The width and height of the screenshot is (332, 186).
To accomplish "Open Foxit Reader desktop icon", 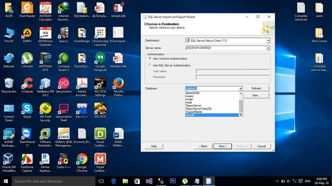I will point(27,10).
